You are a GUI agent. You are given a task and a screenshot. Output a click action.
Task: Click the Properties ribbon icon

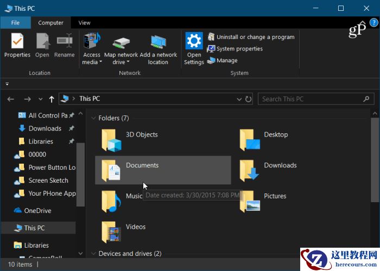tap(17, 41)
